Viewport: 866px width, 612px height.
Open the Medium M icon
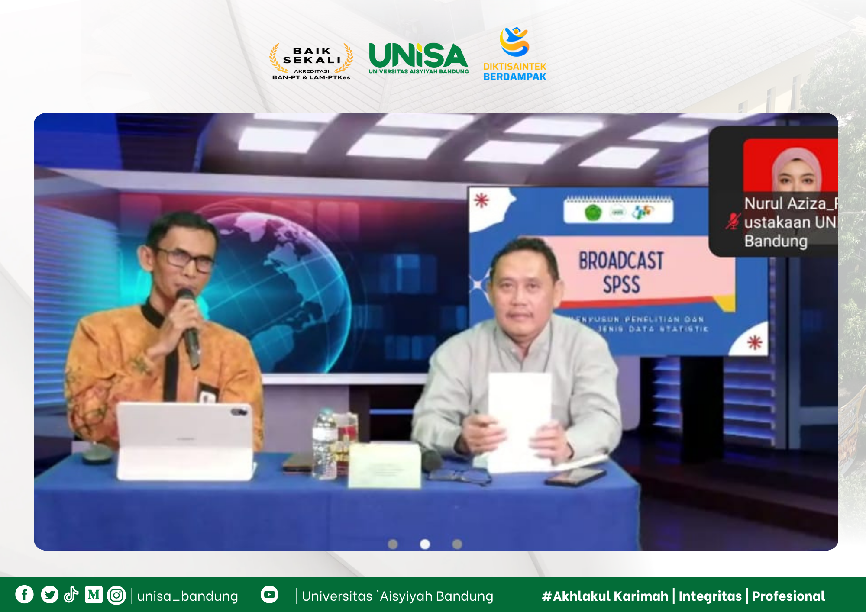(x=94, y=595)
